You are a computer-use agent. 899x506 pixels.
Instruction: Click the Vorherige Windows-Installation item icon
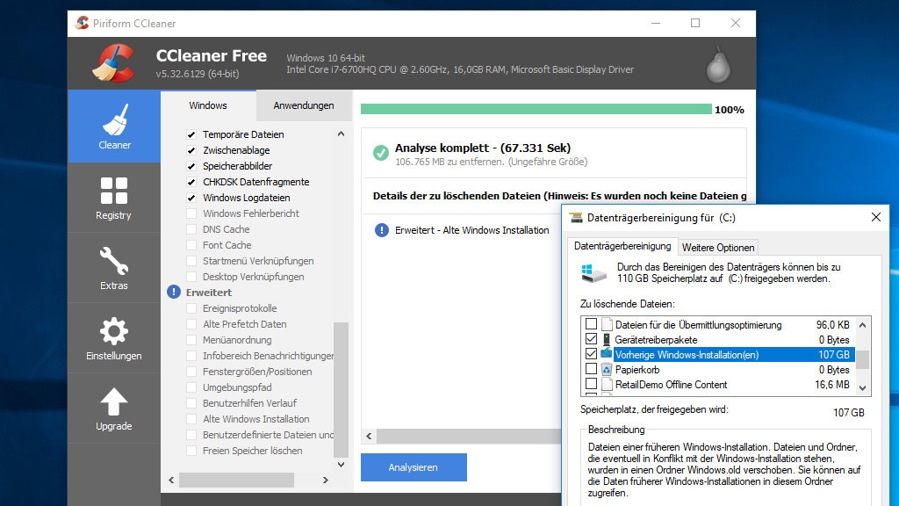pos(607,354)
